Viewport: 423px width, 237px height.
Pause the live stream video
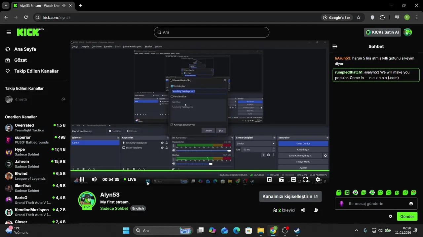coord(82,179)
